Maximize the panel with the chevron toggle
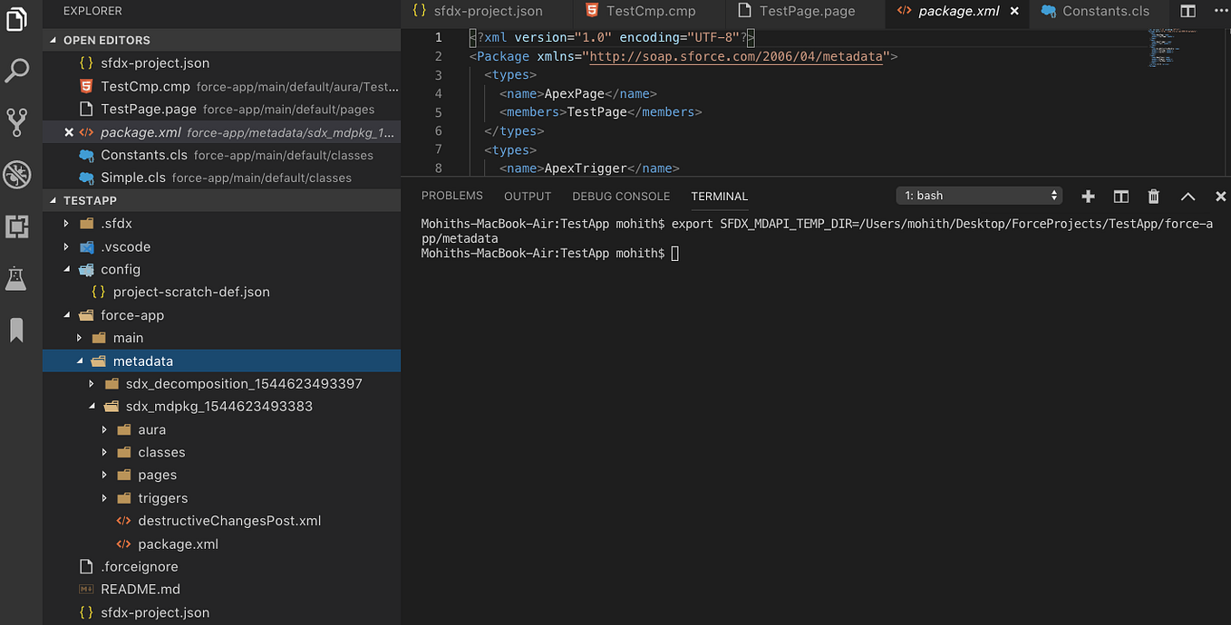This screenshot has height=625, width=1231. coord(1187,196)
